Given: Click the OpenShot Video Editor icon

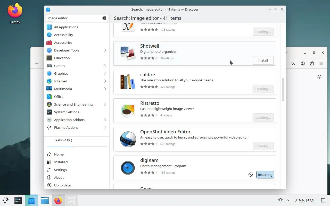Looking at the screenshot, I should [x=128, y=139].
